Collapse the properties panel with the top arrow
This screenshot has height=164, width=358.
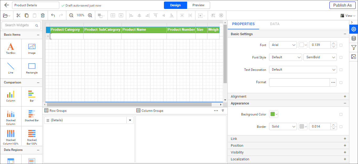point(352,22)
